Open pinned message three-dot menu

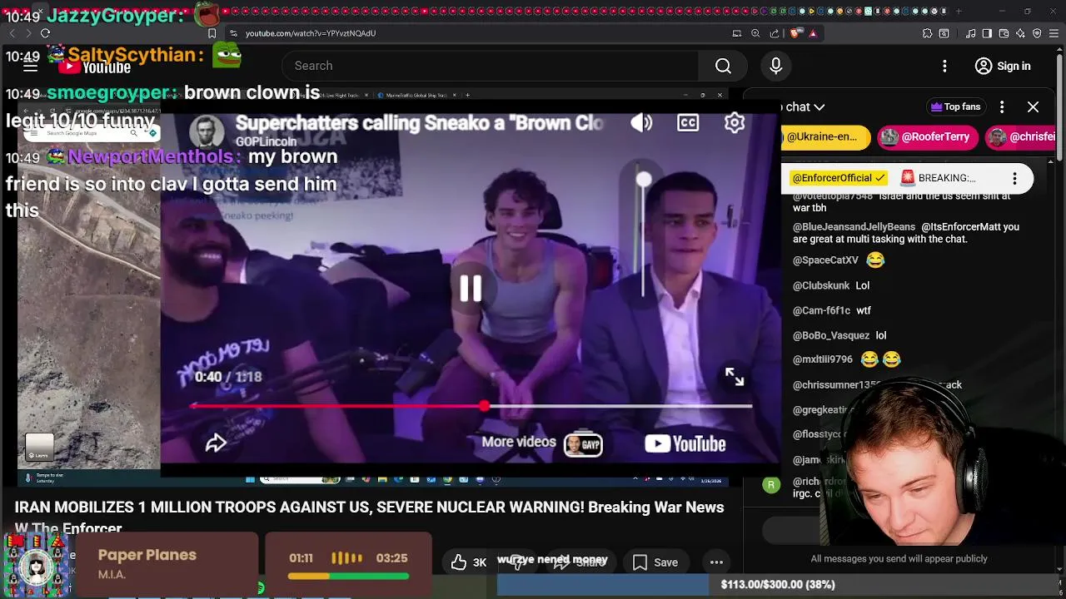point(1014,178)
